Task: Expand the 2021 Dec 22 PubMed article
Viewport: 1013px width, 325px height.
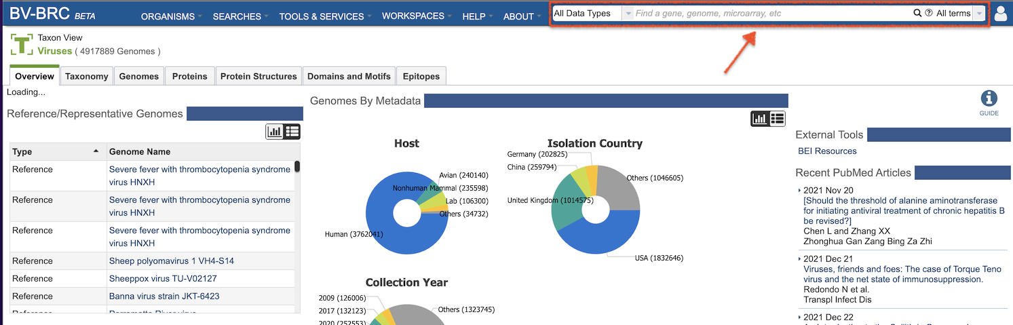Action: [x=800, y=318]
